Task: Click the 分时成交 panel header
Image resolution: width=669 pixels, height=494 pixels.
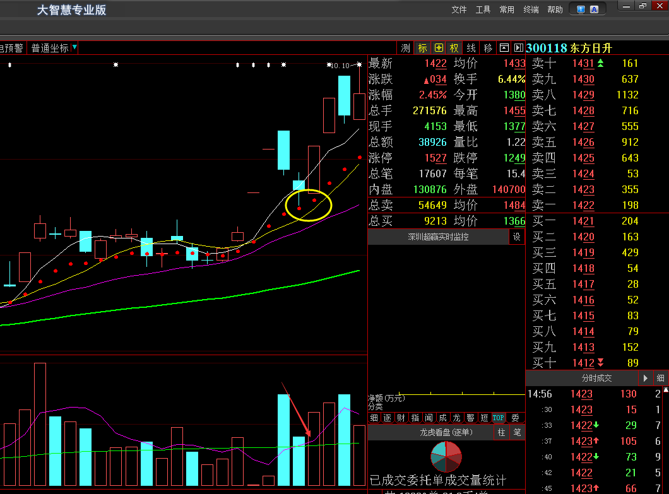Action: (596, 378)
